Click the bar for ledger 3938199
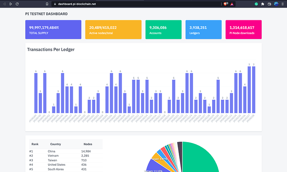Screen dimensions: 287x172 coord(80,100)
